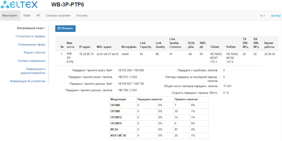Click TxRate HE NSS2 MCS7 172.1
This screenshot has width=282, height=141.
point(216,58)
